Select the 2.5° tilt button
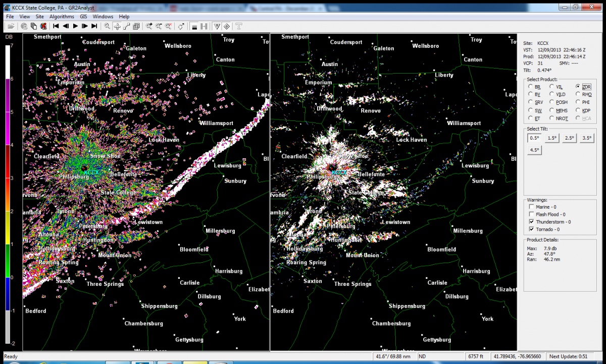Screen dimensions: 606x364 point(570,138)
